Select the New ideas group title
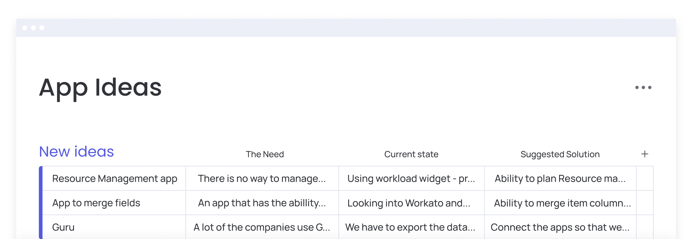This screenshot has height=239, width=691. (77, 151)
